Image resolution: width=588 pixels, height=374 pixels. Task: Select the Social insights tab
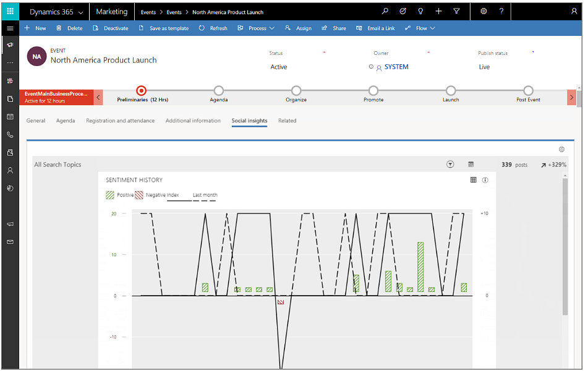click(x=249, y=120)
